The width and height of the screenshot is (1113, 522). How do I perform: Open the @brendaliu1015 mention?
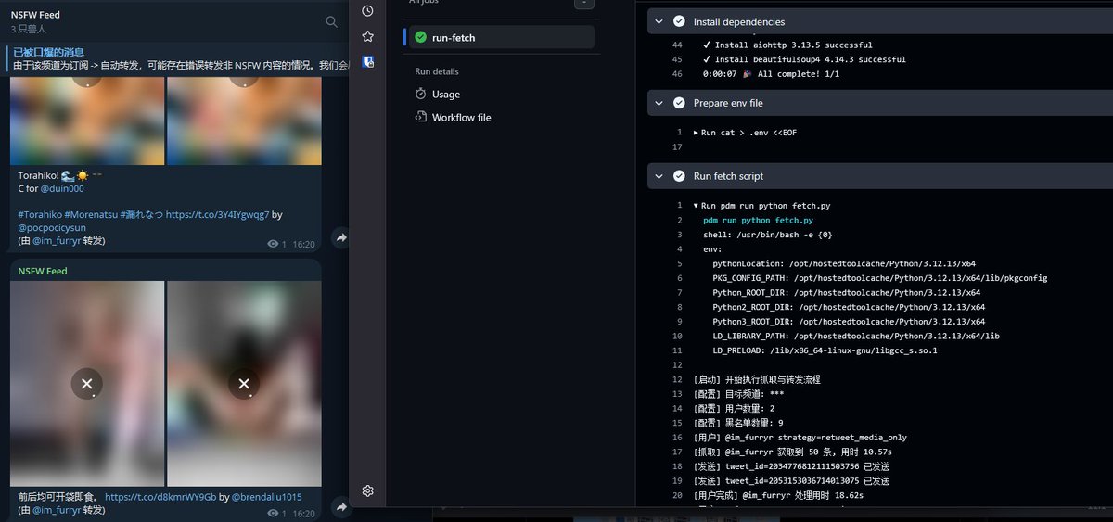(x=266, y=497)
